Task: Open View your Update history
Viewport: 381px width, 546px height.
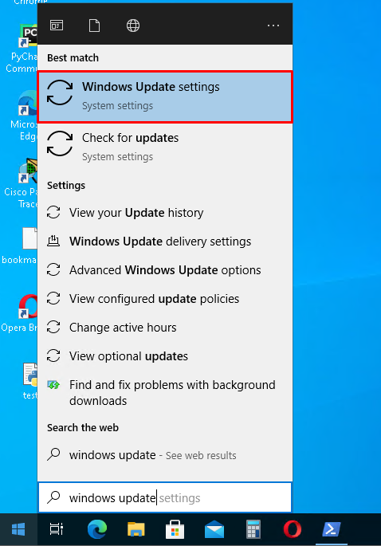Action: [x=165, y=212]
